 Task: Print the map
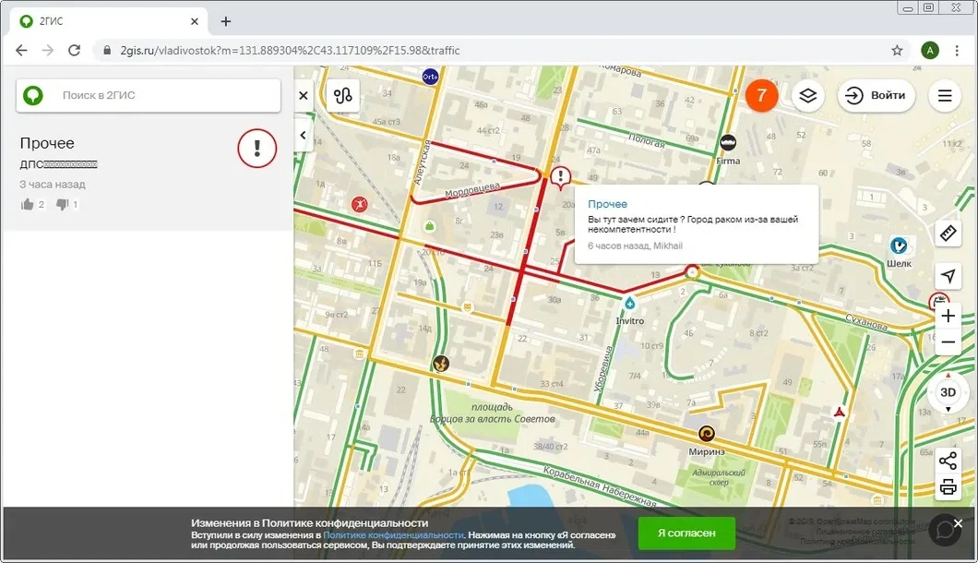point(948,487)
